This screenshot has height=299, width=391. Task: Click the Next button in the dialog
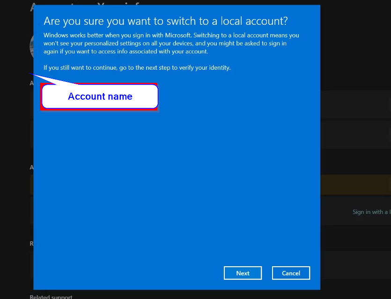click(243, 273)
